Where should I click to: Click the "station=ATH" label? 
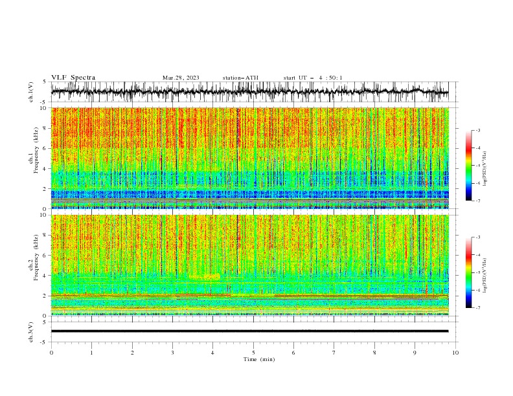click(x=240, y=78)
